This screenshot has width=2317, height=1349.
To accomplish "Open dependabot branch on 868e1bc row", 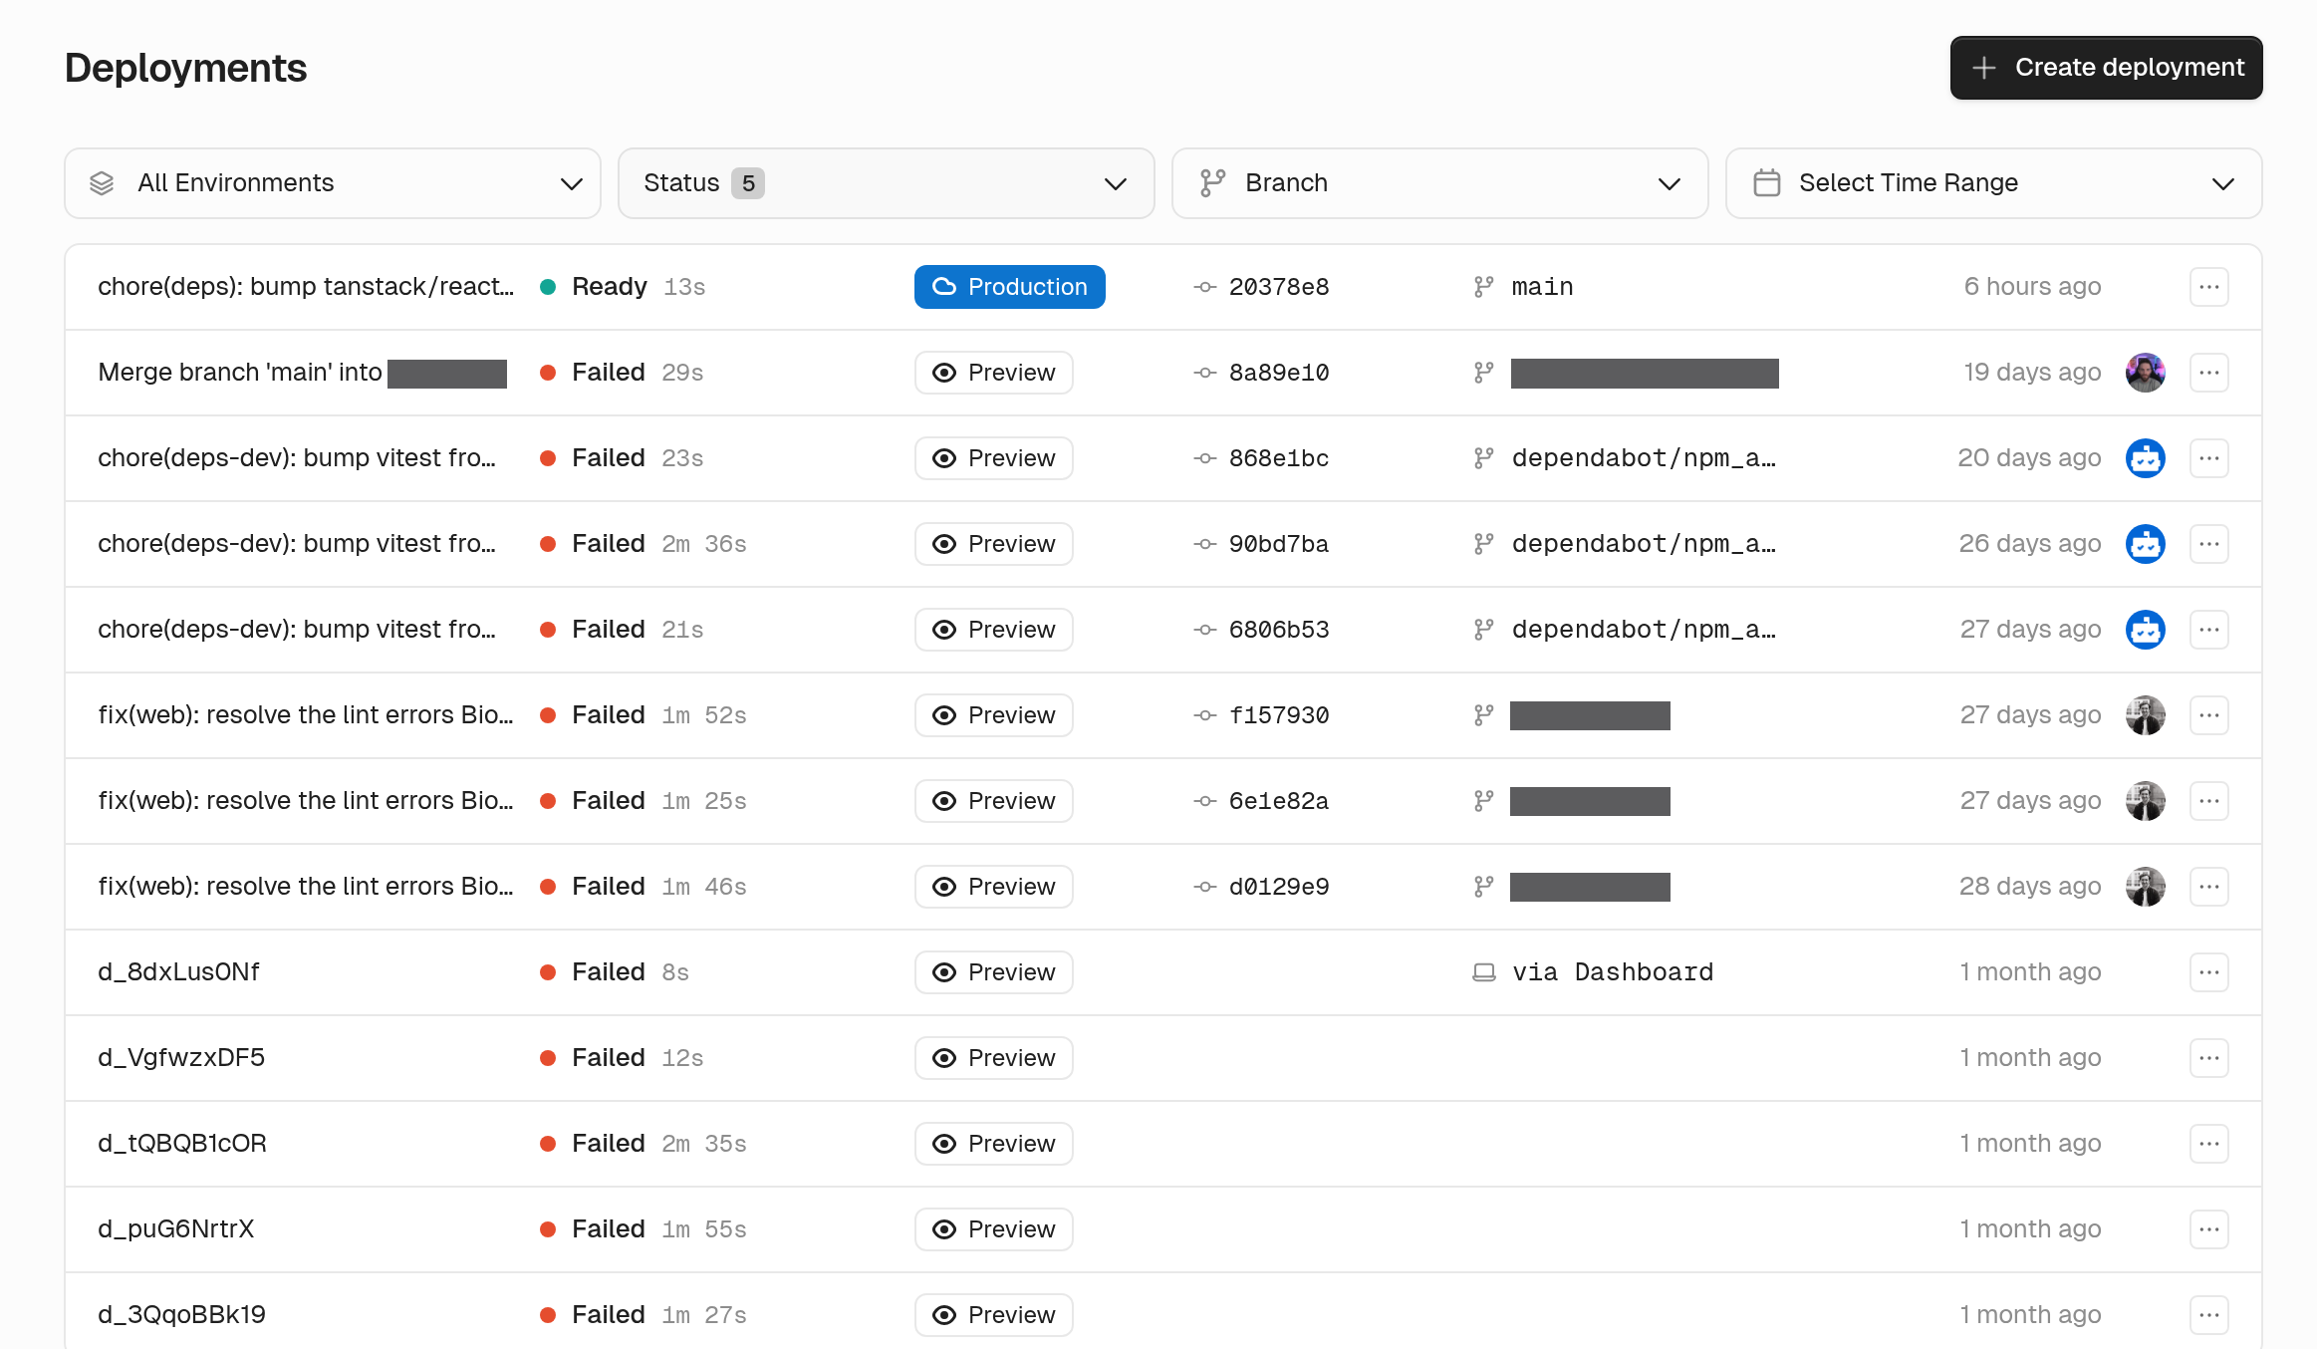I will tap(1644, 458).
